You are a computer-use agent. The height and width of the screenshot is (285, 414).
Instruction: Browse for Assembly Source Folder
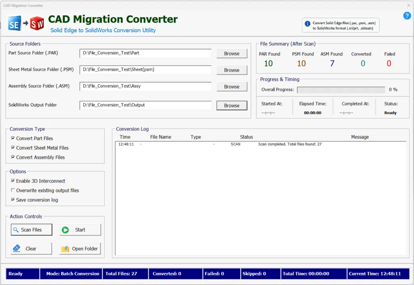232,87
